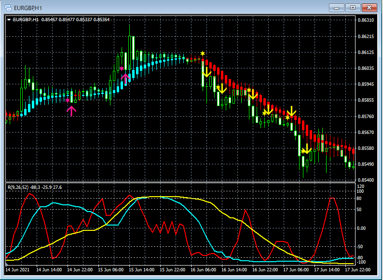Click the EURGBP,H1 OHLC values text
The height and width of the screenshot is (280, 383).
[75, 20]
